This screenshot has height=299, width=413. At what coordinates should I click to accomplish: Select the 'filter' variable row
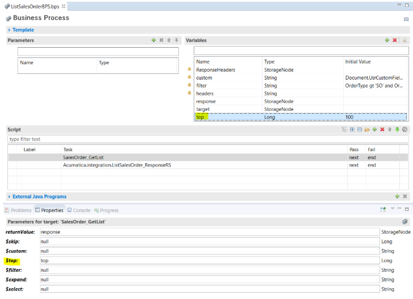301,85
